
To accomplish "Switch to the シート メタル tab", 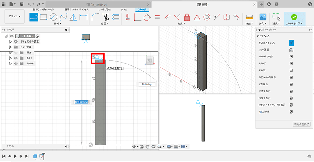I will pyautogui.click(x=105, y=10).
